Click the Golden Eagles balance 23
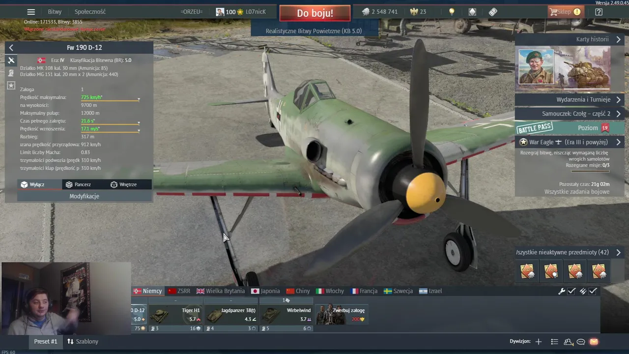This screenshot has width=629, height=354. pos(418,12)
